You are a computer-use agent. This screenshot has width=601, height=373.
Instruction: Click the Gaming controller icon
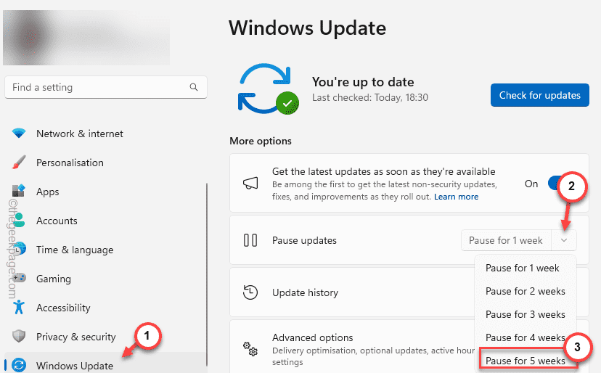point(19,278)
